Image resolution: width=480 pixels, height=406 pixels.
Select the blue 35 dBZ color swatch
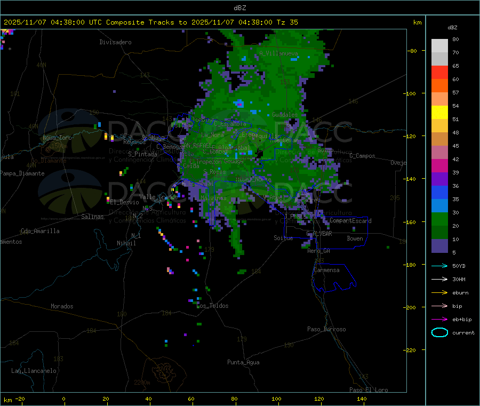tap(439, 192)
